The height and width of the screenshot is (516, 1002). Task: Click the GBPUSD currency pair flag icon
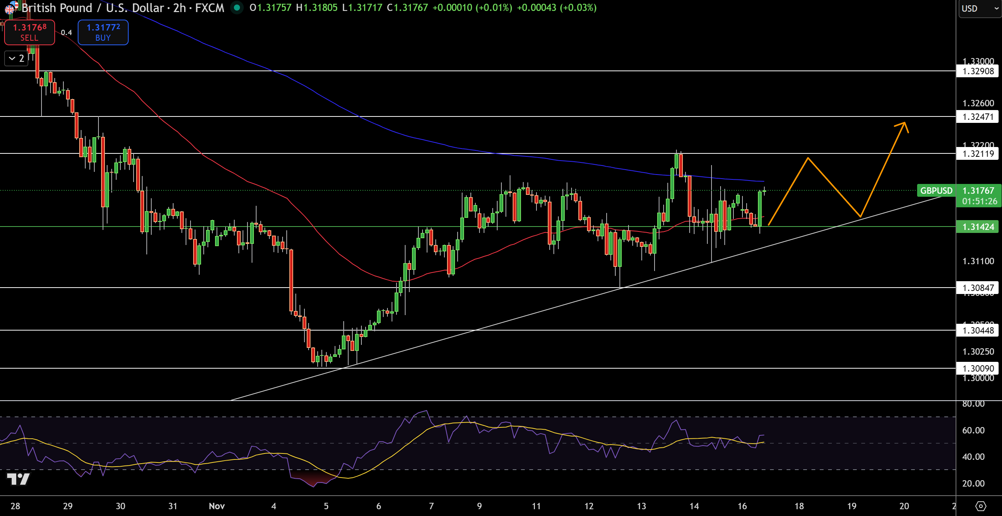(x=11, y=8)
